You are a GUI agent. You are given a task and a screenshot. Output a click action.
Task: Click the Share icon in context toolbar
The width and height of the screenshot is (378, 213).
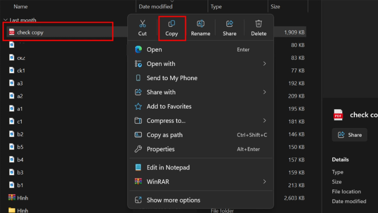pos(230,24)
